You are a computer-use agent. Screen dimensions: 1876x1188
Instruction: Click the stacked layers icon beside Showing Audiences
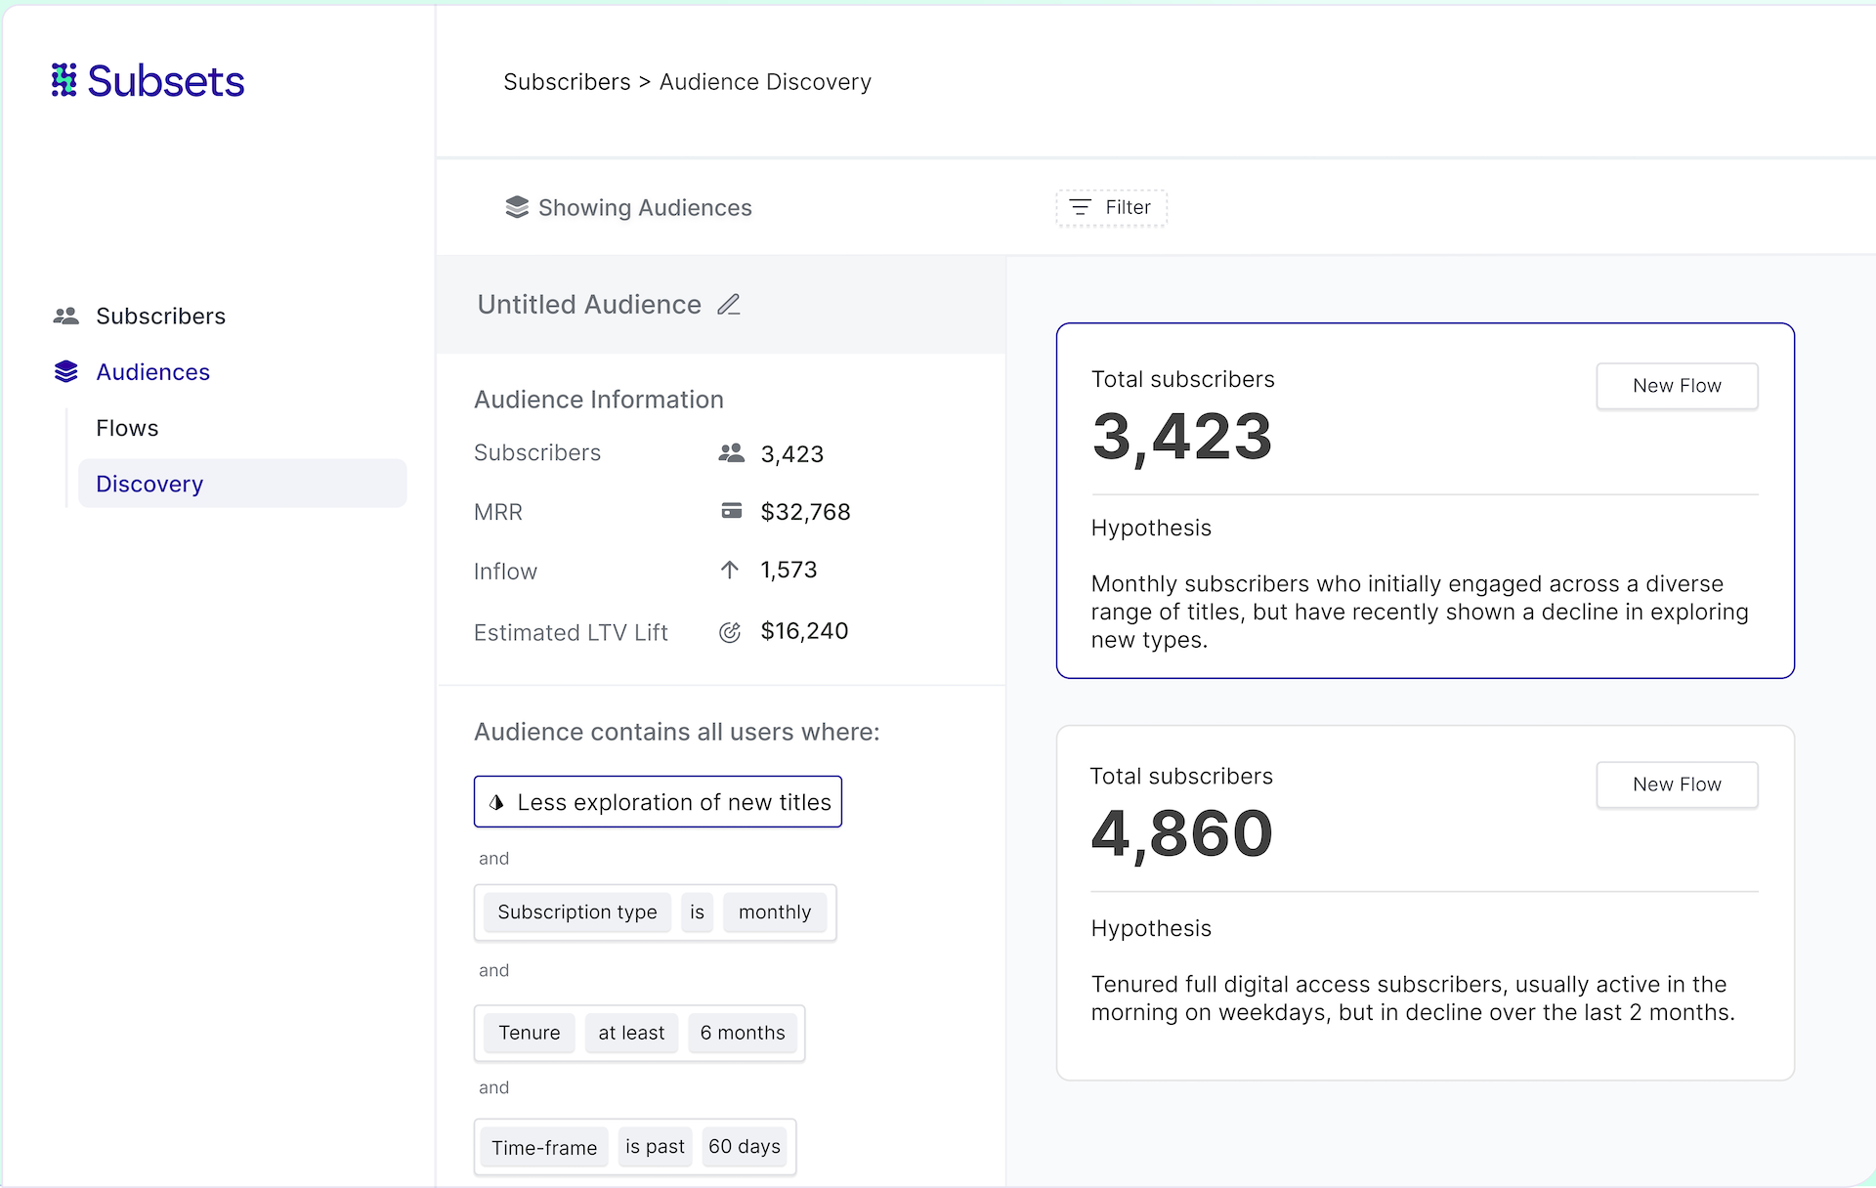[517, 207]
